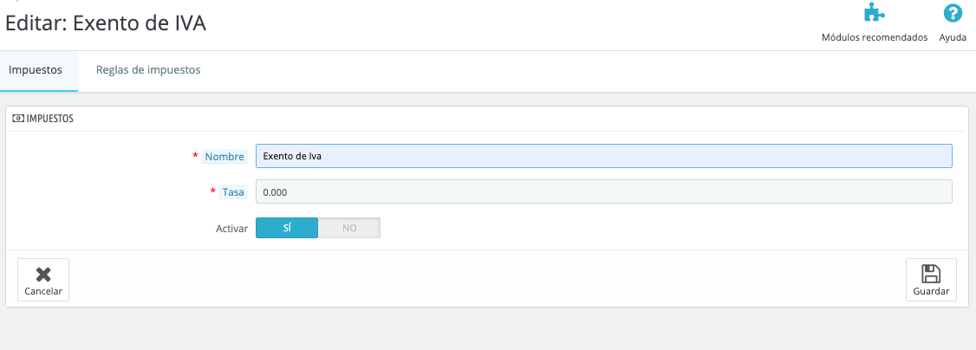Click the Tasa field label
Screen dimensions: 976x350
coord(233,192)
